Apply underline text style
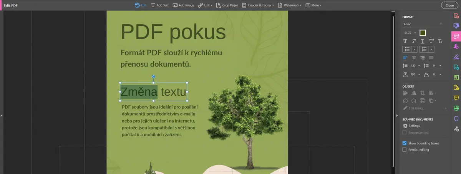This screenshot has height=174, width=461. point(423,41)
